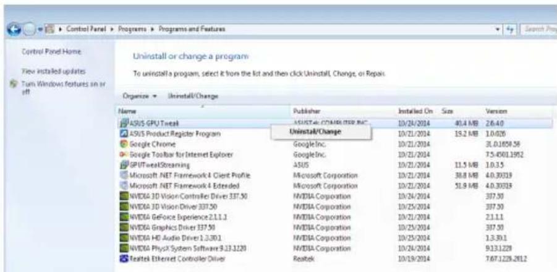Select NVIDIA 3D Vision Controller Driver 337.50
The image size is (557, 272).
point(189,197)
